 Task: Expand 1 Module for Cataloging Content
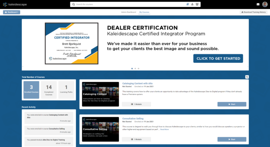[136, 104]
